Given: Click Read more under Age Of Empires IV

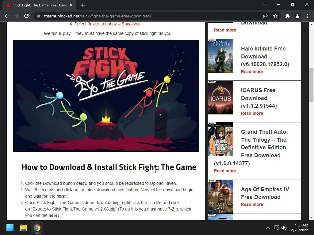Looking at the screenshot, I should pyautogui.click(x=252, y=204).
